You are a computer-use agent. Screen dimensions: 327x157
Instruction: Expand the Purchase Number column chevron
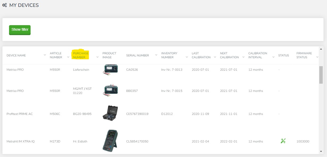[97, 57]
